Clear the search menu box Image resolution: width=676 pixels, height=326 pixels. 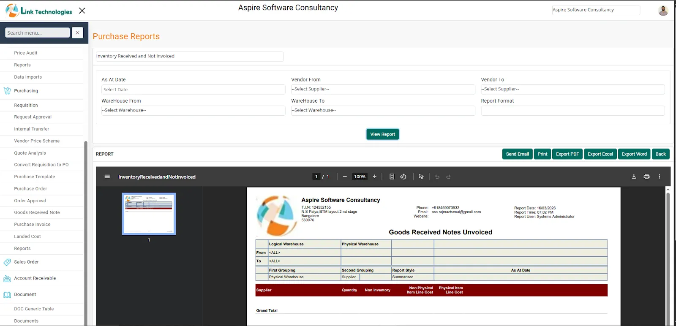click(x=77, y=33)
